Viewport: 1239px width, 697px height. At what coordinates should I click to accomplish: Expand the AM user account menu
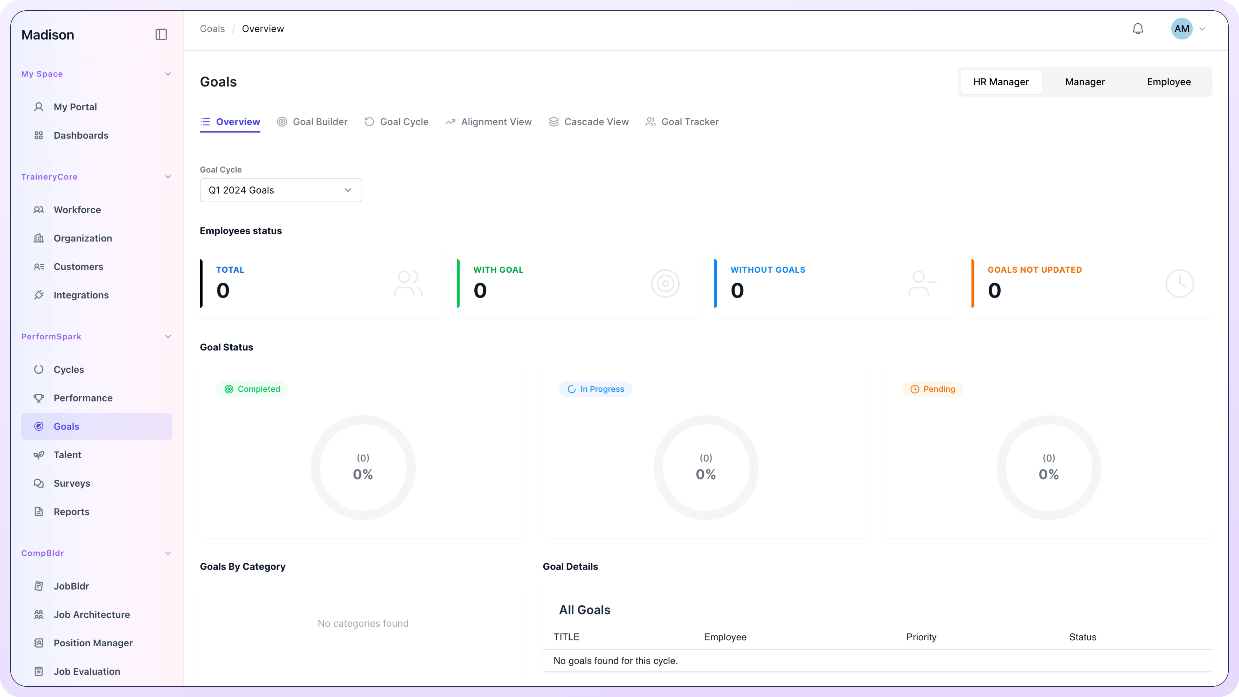click(1188, 29)
